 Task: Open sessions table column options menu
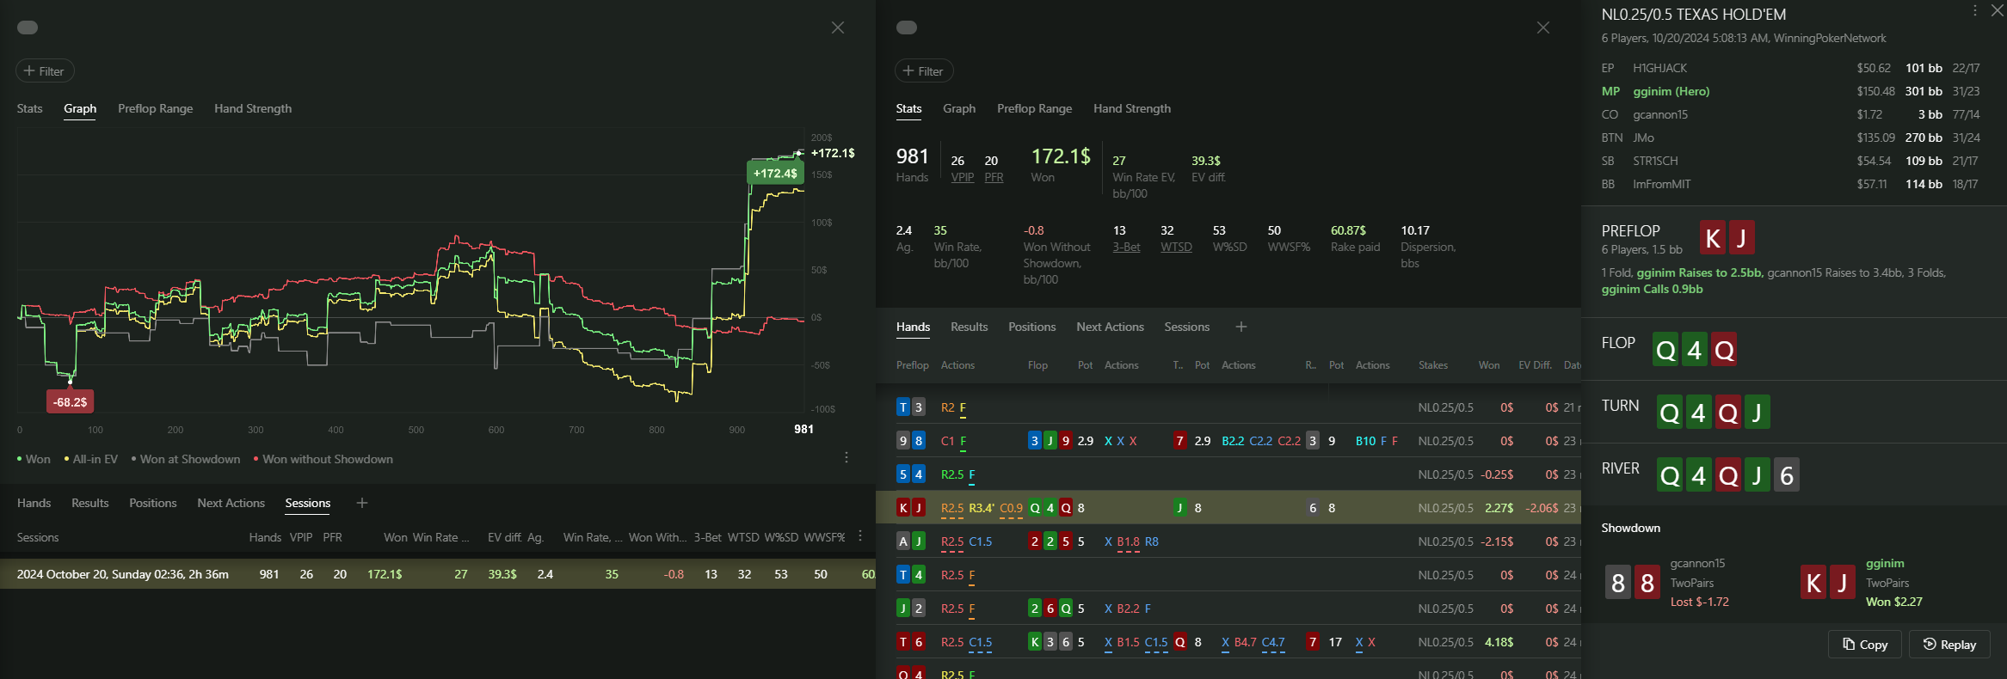[860, 535]
